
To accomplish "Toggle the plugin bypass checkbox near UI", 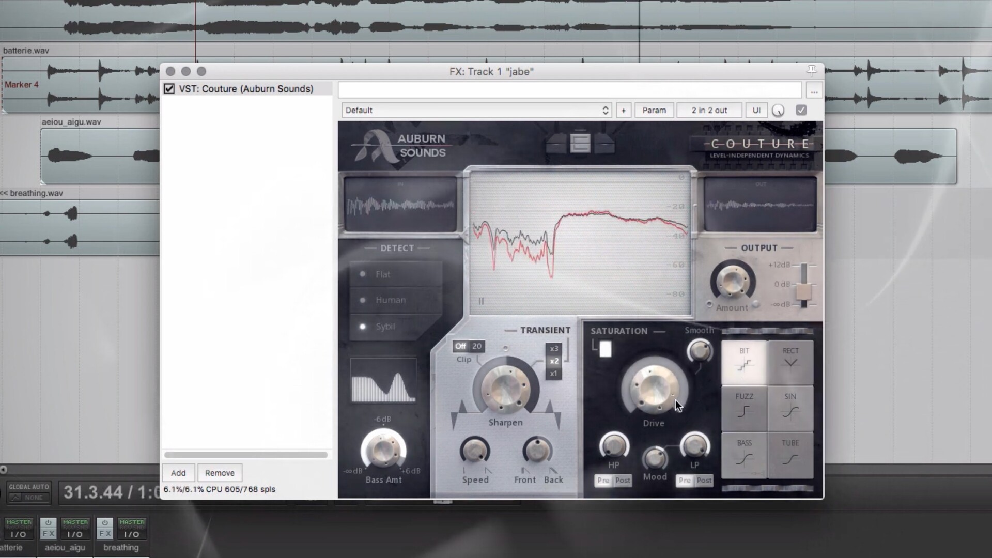I will (801, 110).
